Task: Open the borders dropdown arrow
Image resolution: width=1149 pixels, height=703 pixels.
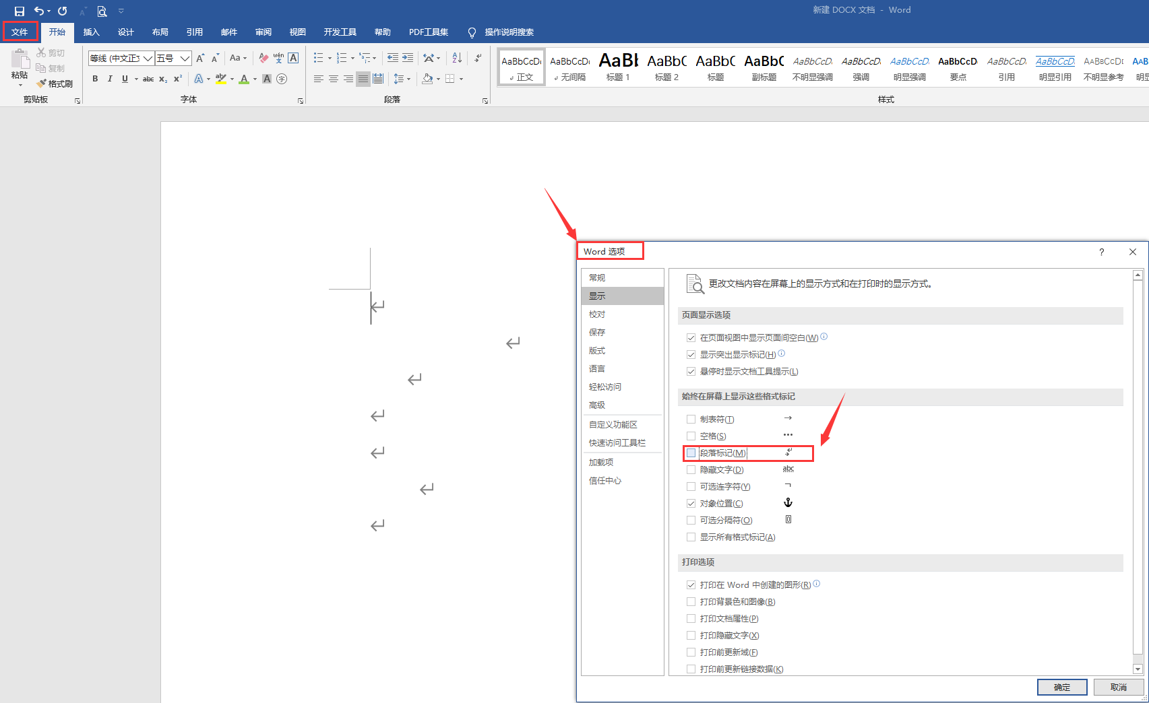Action: tap(462, 79)
